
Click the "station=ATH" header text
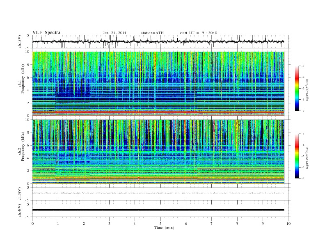coord(152,33)
